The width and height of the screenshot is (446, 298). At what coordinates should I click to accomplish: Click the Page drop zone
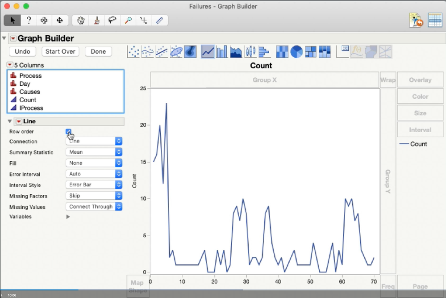[x=420, y=286]
